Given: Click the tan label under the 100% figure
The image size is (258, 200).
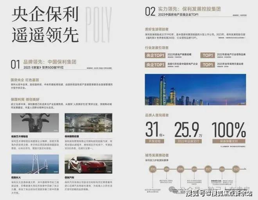Looking at the screenshot, I should click(229, 141).
